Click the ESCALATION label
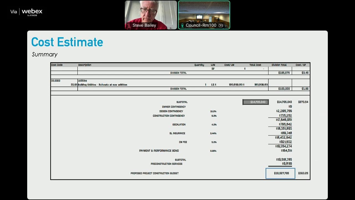Image resolution: width=355 pixels, height=200 pixels. (x=179, y=125)
